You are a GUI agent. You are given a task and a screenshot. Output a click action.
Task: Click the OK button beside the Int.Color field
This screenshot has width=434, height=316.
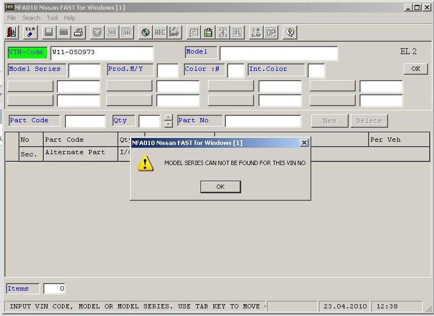tap(416, 69)
